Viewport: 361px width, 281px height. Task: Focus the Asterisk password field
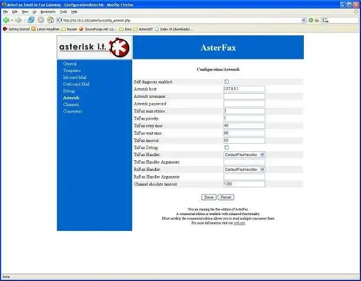(x=244, y=104)
